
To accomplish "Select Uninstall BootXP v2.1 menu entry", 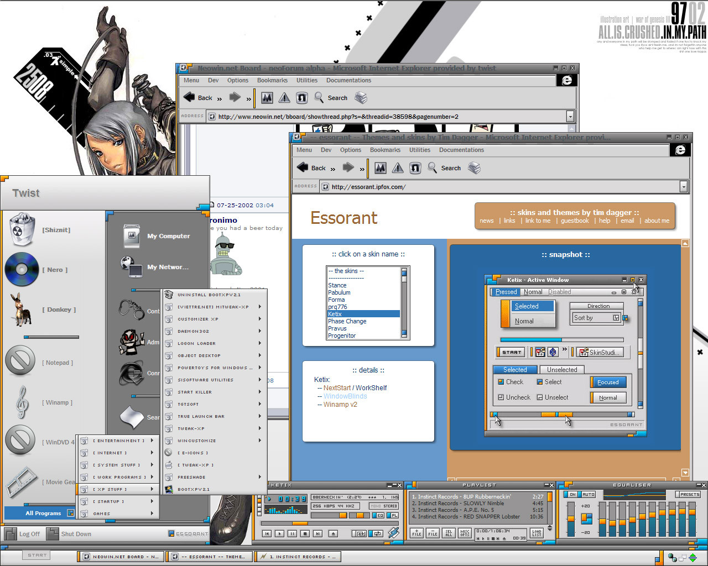I will (x=213, y=295).
